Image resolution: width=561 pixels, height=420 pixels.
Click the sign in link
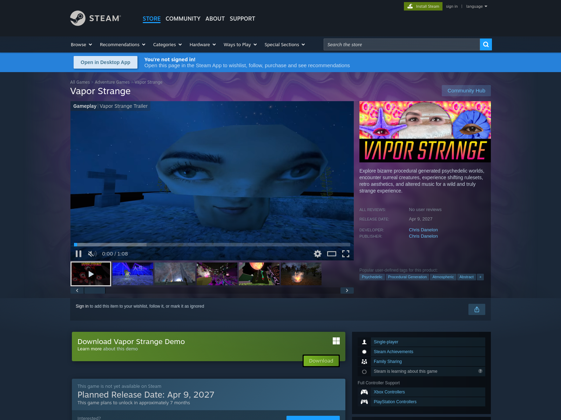[452, 6]
